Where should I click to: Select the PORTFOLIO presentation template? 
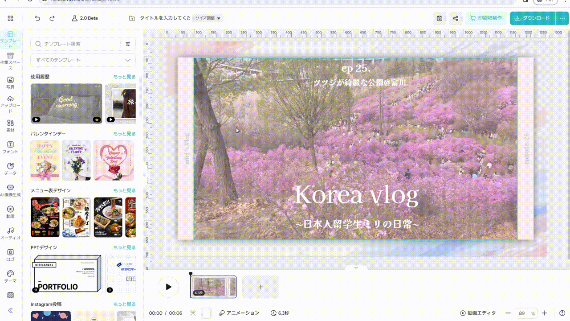(66, 274)
